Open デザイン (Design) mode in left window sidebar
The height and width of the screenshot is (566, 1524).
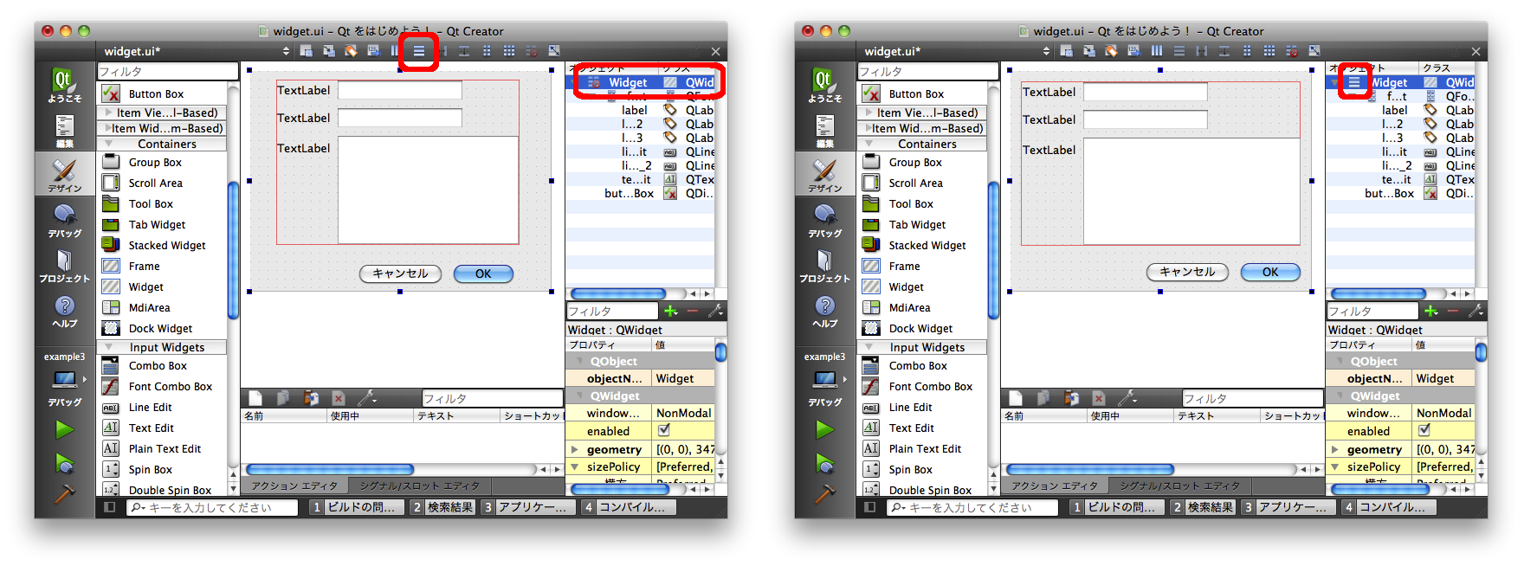(x=65, y=174)
